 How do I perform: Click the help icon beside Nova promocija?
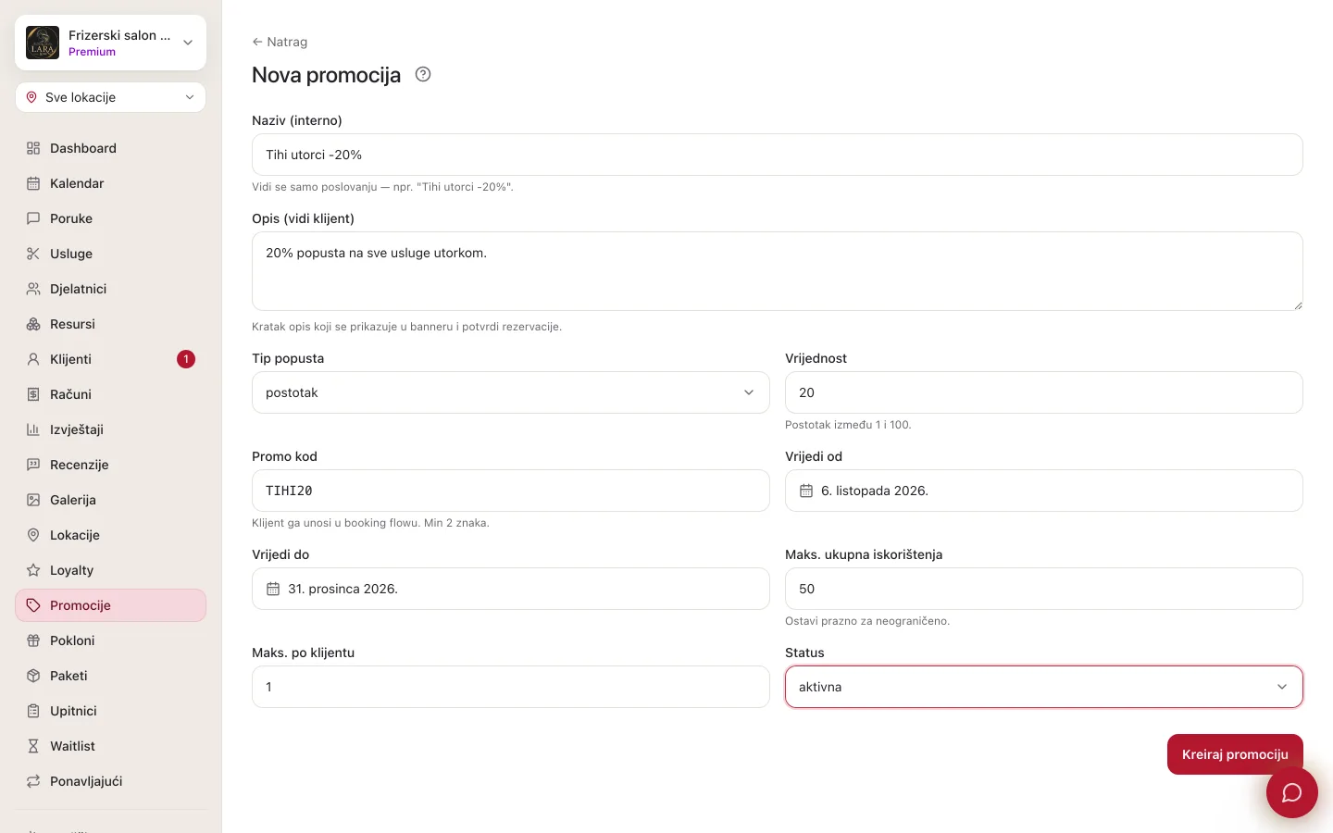pos(423,74)
